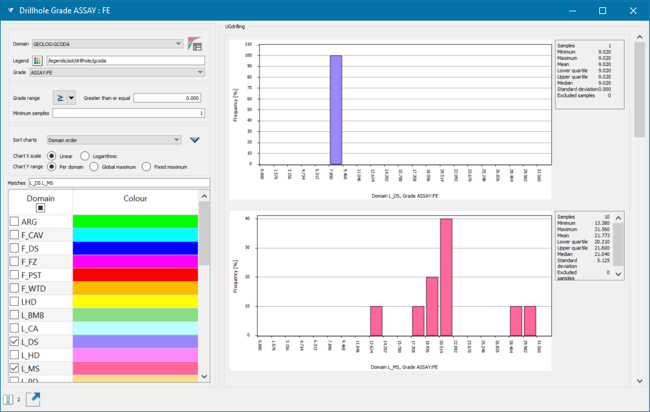Toggle the select-all box under Domain header

[x=40, y=208]
